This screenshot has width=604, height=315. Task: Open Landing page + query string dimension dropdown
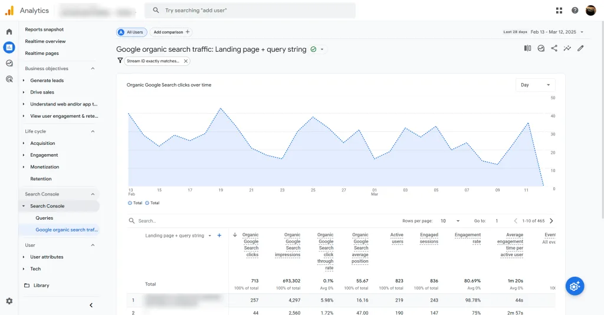(209, 236)
